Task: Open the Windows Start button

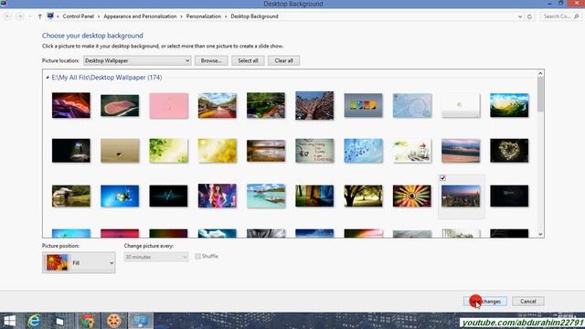Action: 10,321
